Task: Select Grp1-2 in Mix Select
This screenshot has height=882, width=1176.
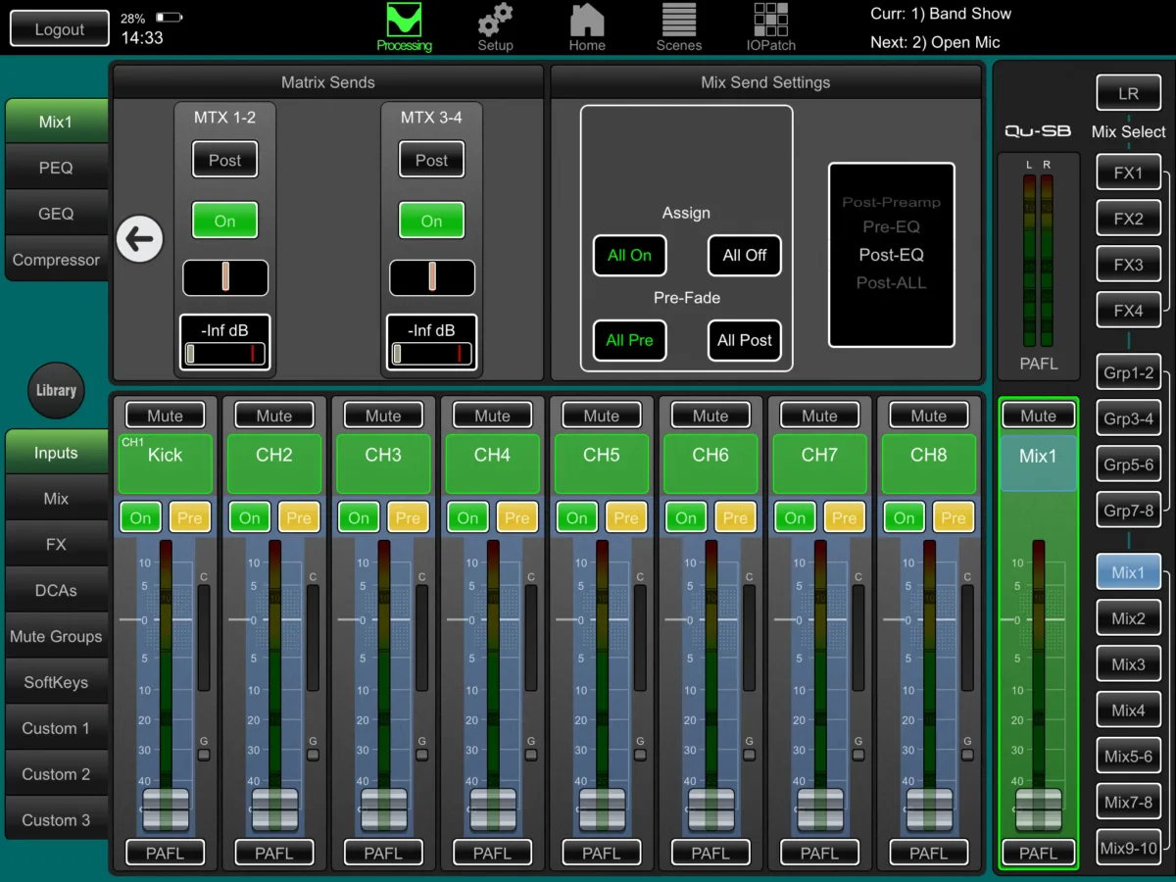Action: coord(1128,373)
